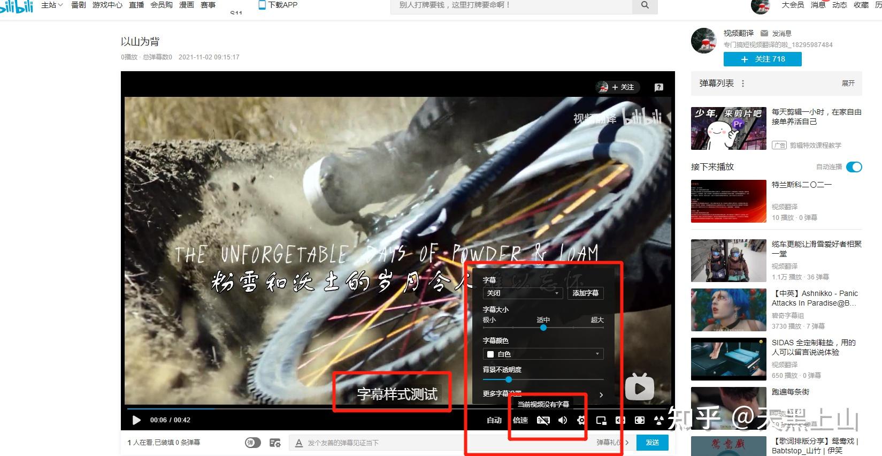Open the 会员购 nav item
Viewport: 882px width, 456px height.
coord(162,5)
